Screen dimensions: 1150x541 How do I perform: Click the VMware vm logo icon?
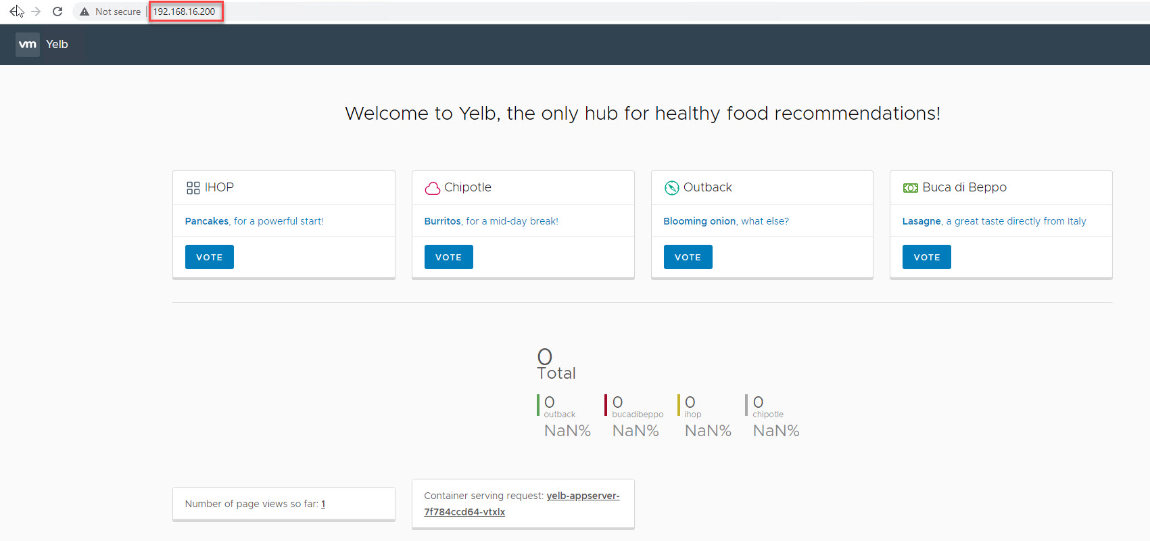tap(28, 45)
